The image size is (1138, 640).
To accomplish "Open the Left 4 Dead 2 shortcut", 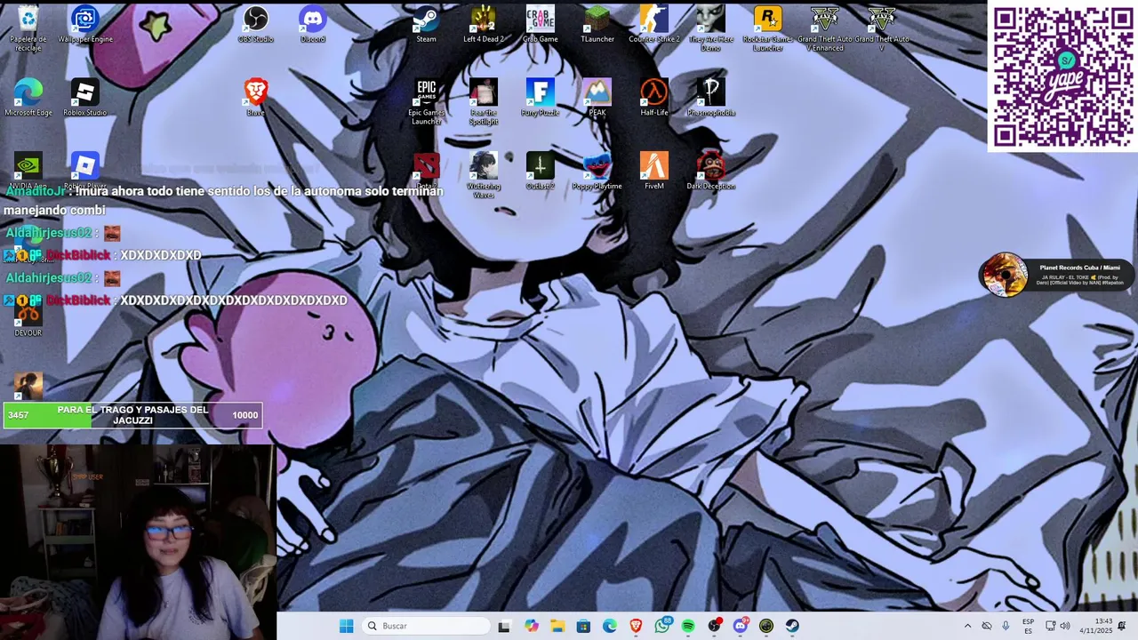I will click(x=484, y=25).
